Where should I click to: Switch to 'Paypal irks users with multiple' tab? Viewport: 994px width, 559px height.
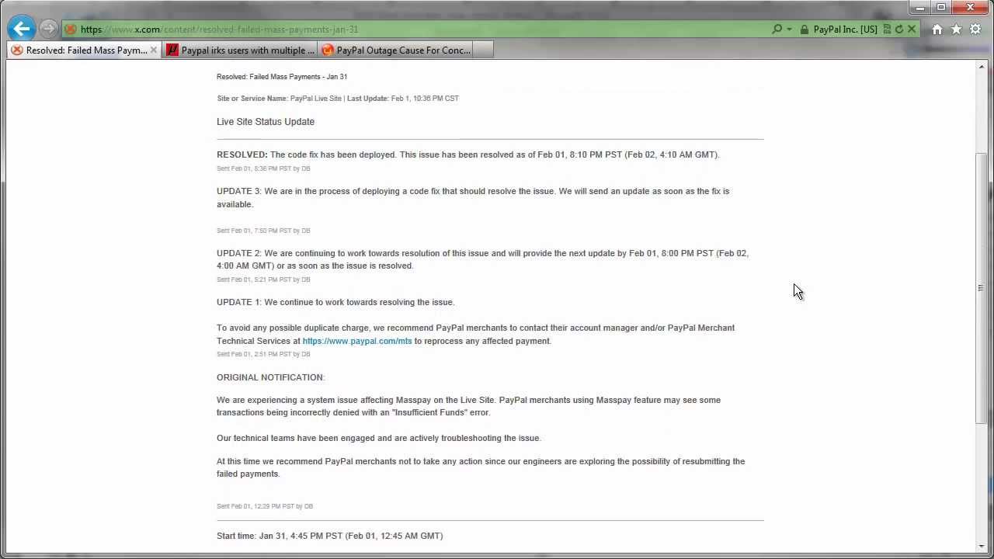click(240, 50)
